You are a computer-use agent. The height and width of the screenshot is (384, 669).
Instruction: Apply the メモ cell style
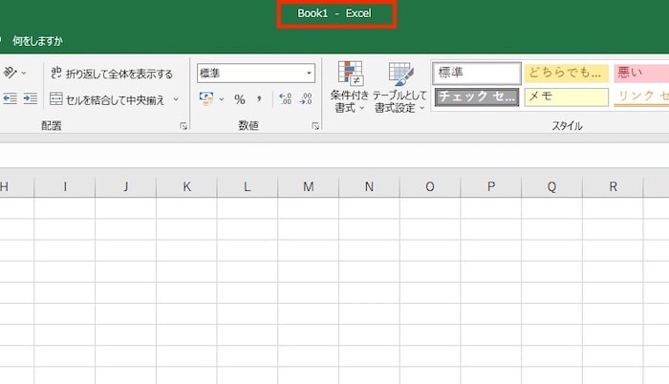566,96
